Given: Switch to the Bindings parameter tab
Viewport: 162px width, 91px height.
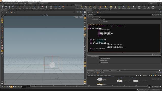Looking at the screenshot, I should (x=98, y=17).
